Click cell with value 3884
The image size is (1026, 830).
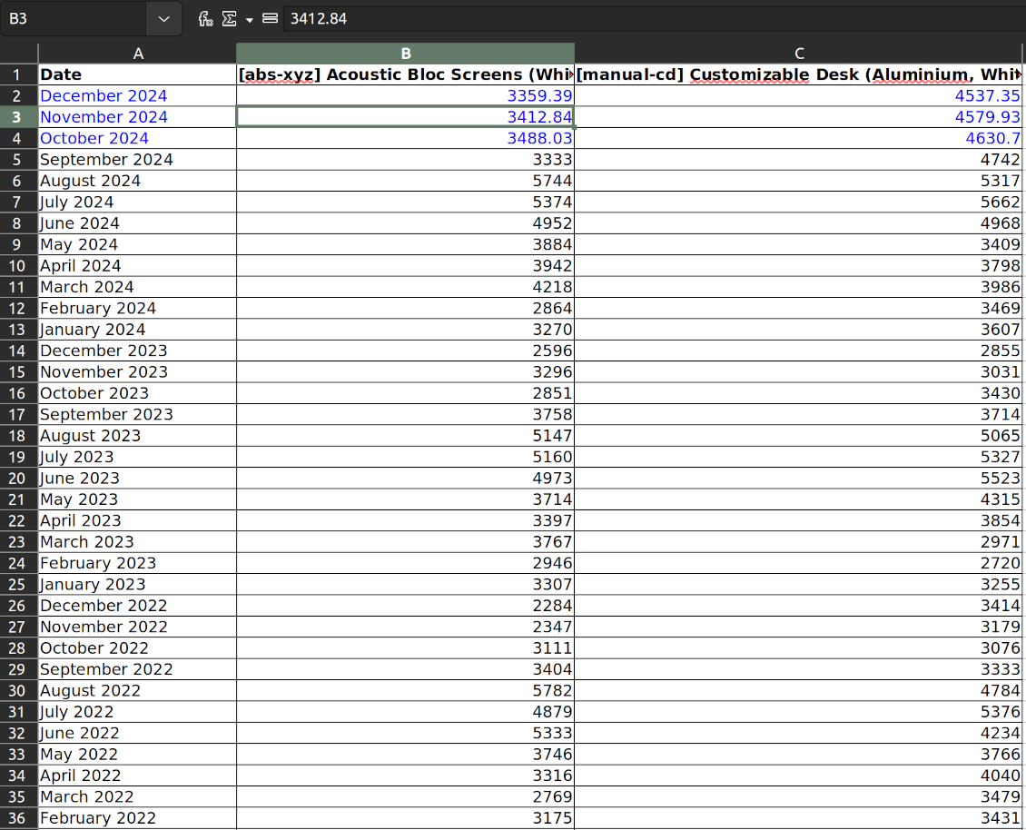[x=405, y=244]
